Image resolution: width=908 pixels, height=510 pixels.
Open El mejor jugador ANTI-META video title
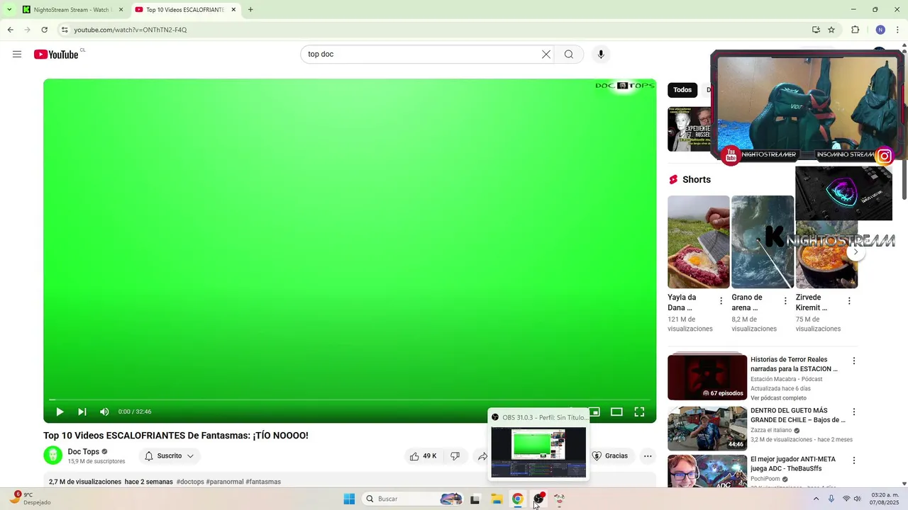click(793, 464)
